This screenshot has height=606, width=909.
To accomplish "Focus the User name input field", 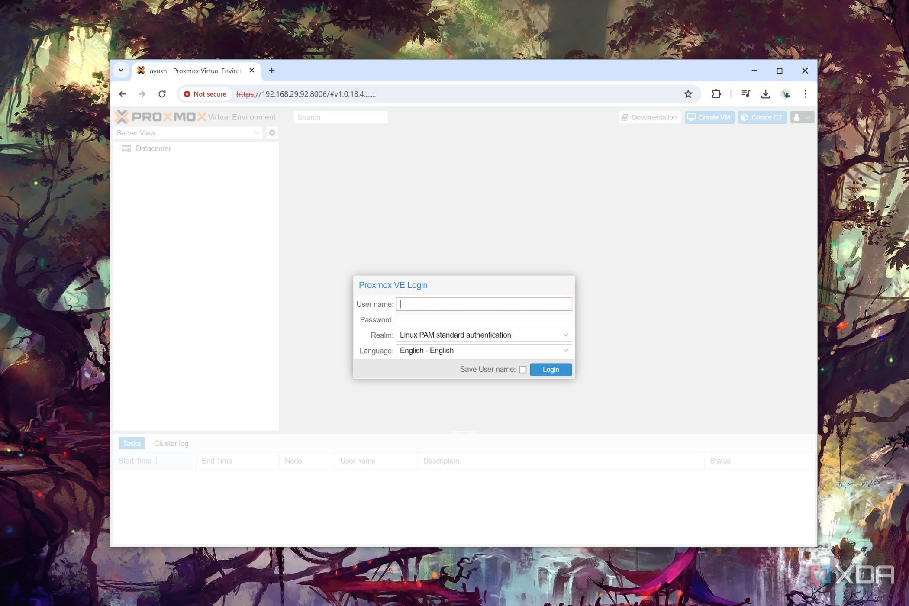I will click(484, 304).
